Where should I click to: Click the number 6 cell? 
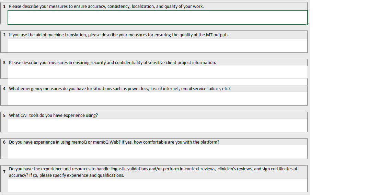pos(4,142)
